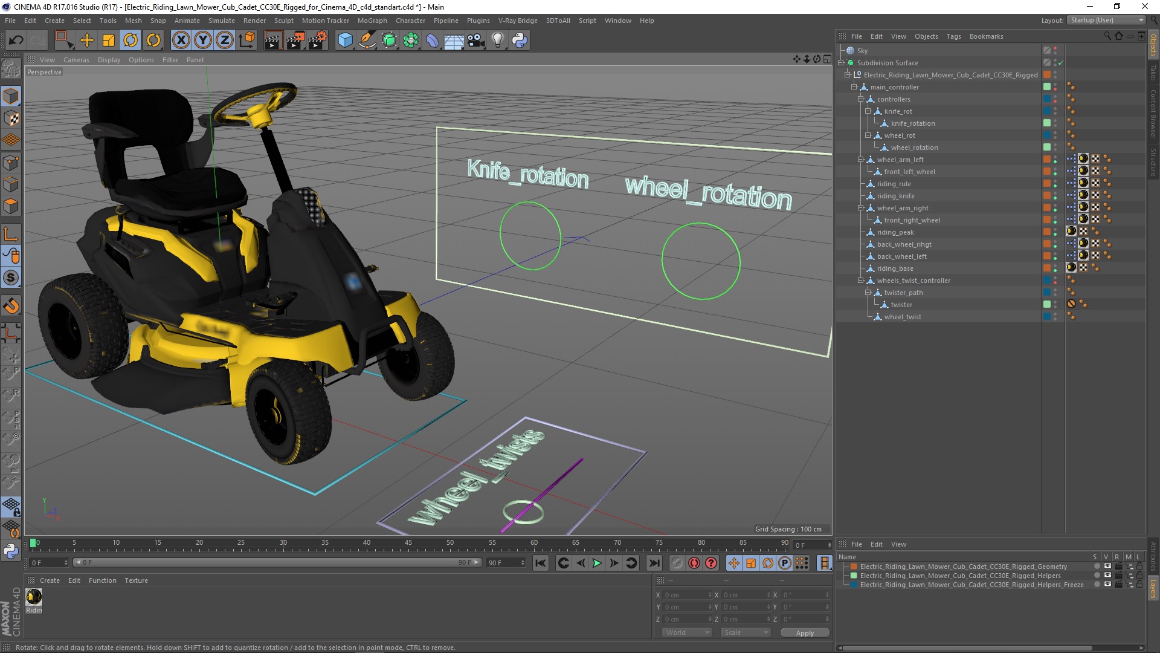1160x653 pixels.
Task: Click the Python icon in the top toolbar
Action: [x=520, y=41]
